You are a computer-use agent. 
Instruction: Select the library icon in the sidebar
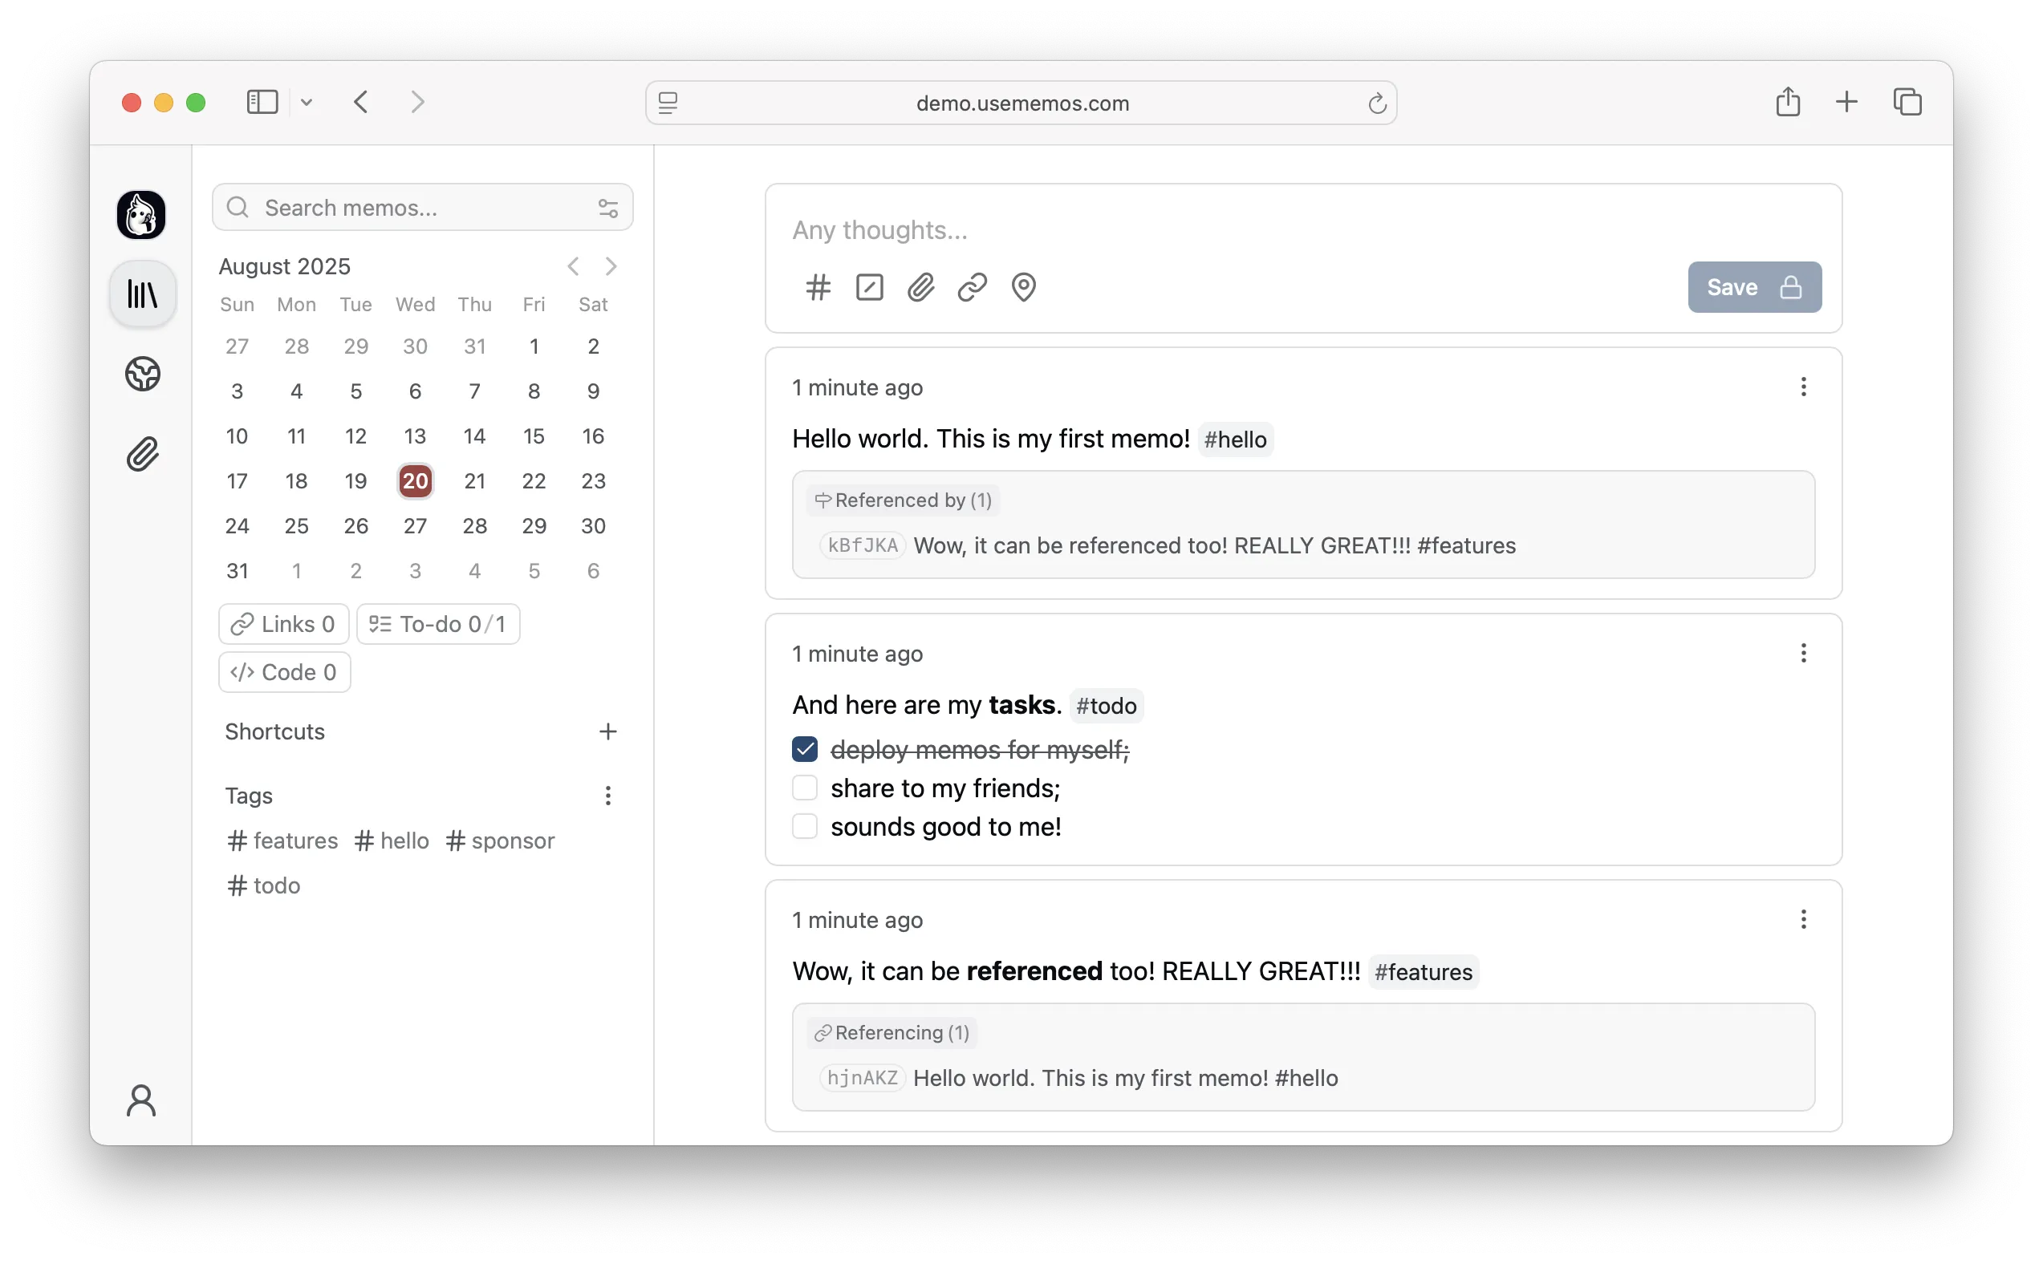[x=142, y=294]
